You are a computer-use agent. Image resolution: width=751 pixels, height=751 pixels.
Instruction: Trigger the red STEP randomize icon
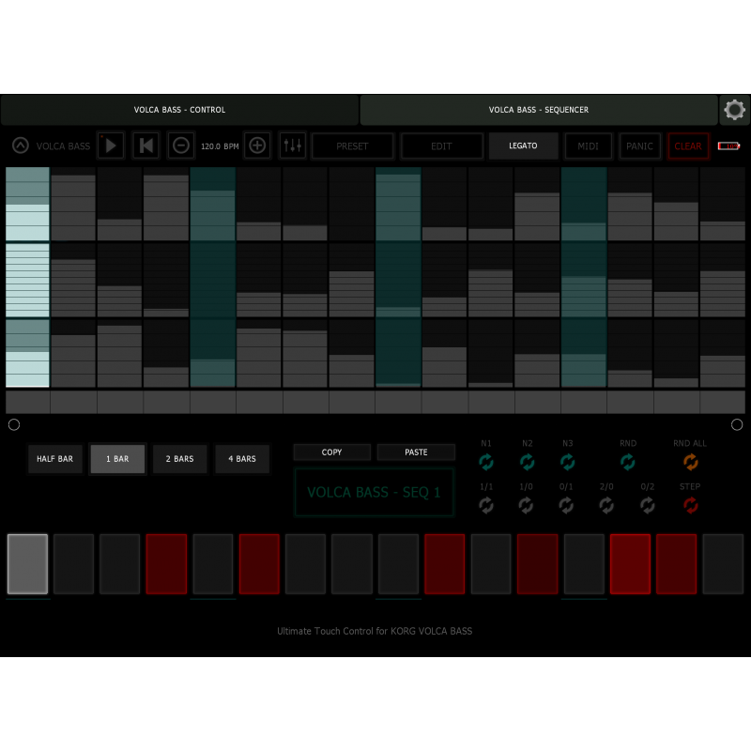pyautogui.click(x=690, y=506)
